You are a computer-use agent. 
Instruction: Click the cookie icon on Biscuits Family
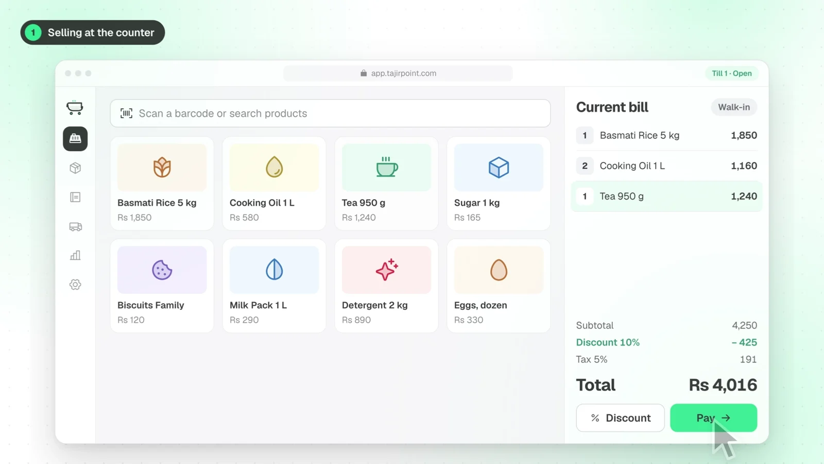[x=162, y=270]
